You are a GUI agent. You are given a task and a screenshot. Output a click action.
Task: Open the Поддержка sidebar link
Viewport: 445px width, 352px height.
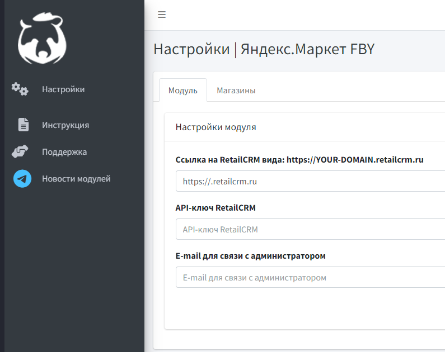[64, 152]
